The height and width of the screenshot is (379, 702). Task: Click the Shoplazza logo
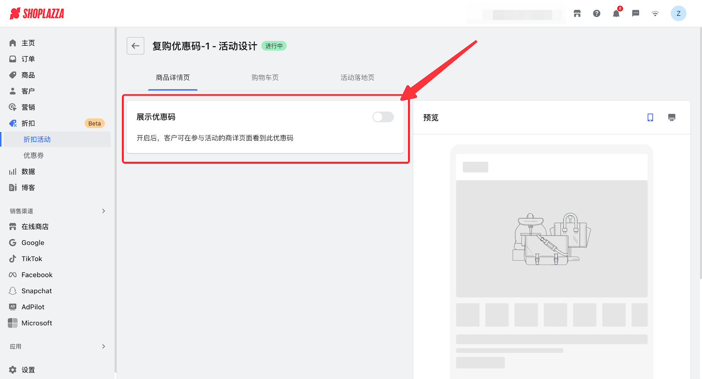[37, 14]
